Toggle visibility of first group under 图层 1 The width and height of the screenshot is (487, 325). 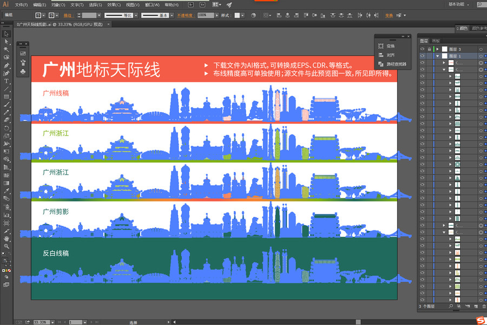click(x=423, y=63)
